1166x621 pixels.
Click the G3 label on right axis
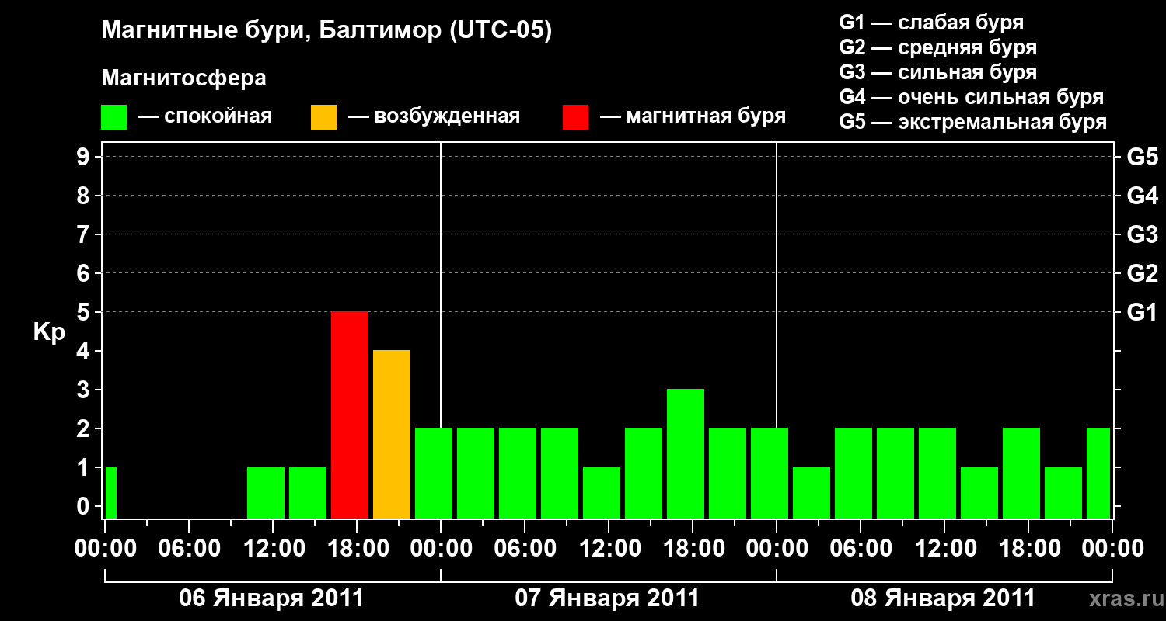tap(1142, 234)
